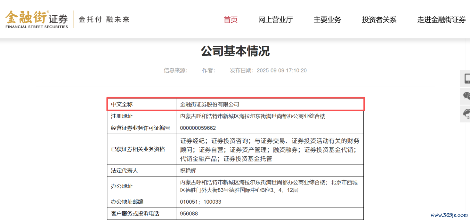Image resolution: width=470 pixels, height=220 pixels.
Task: Click the company name 金融街证券股份有限公司
Action: (x=210, y=105)
